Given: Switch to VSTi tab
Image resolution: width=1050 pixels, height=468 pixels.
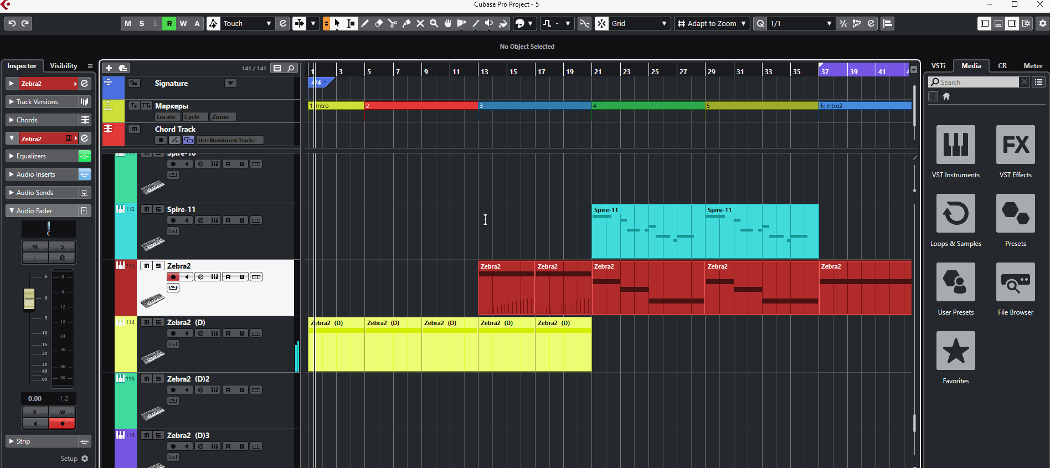Looking at the screenshot, I should pyautogui.click(x=938, y=66).
